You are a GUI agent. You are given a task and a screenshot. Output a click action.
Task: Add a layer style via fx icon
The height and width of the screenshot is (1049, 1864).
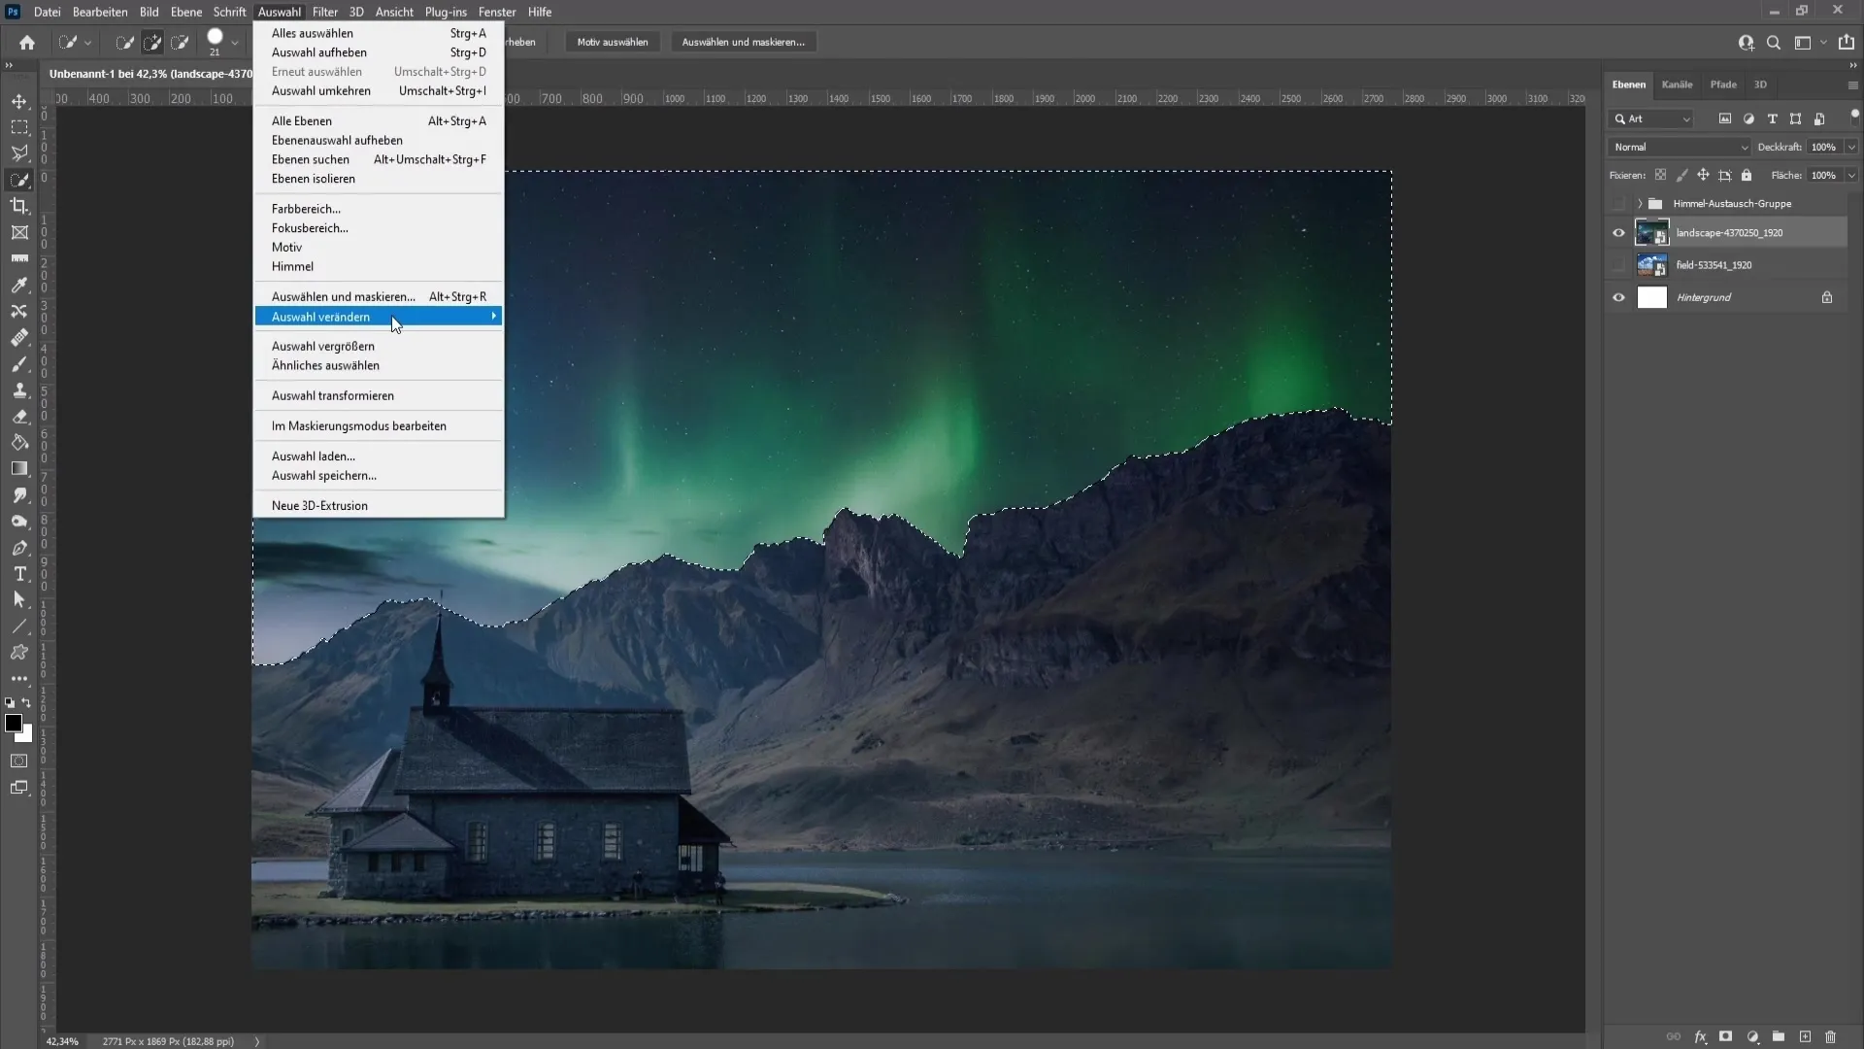1700,1036
